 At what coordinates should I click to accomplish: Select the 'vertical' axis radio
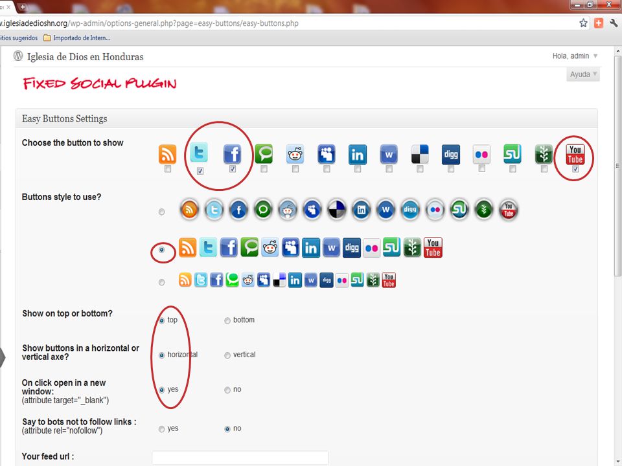(x=227, y=355)
